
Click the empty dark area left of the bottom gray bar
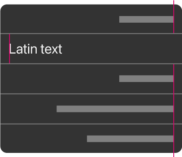click(44, 139)
